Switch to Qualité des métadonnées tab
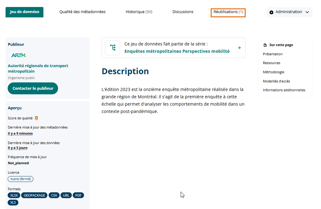321x209 pixels. pos(82,12)
